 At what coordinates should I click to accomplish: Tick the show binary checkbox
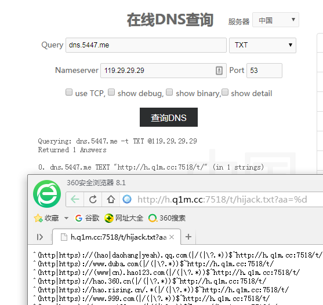tap(169, 92)
